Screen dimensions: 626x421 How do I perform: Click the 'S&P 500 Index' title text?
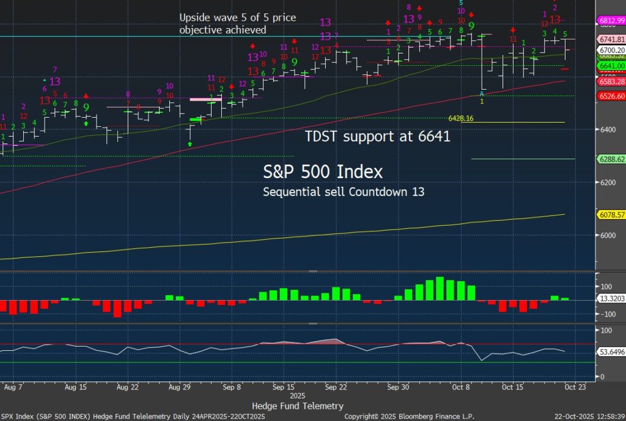[323, 170]
